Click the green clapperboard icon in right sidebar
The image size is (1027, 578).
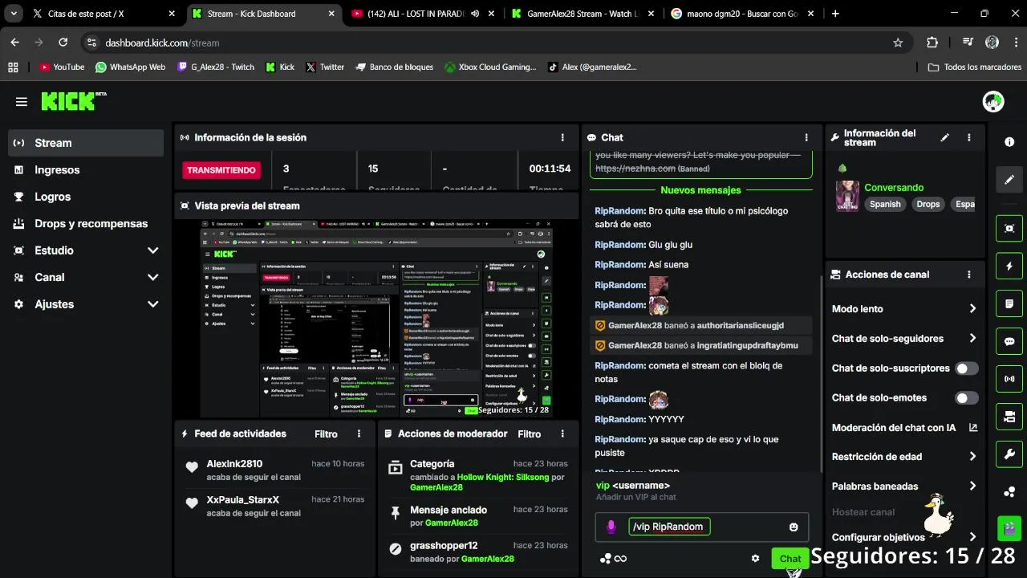[1009, 527]
